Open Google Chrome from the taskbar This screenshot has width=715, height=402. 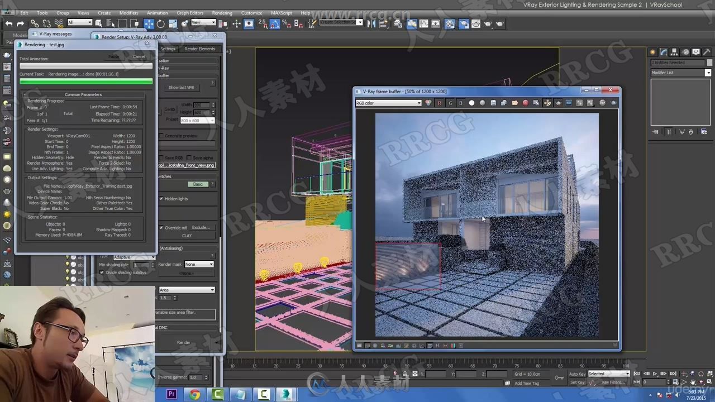coord(194,395)
